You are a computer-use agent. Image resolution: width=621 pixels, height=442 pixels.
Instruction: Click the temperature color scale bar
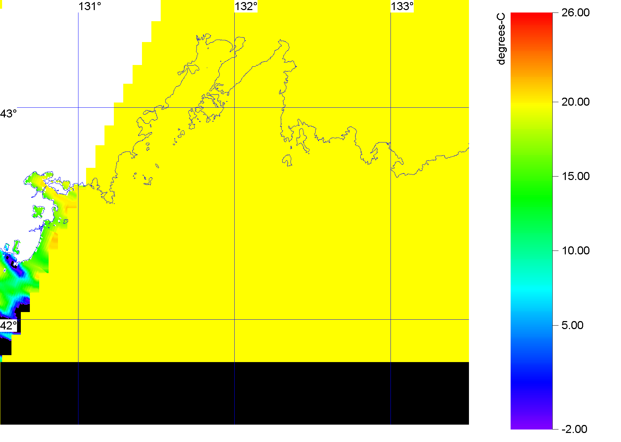click(531, 221)
